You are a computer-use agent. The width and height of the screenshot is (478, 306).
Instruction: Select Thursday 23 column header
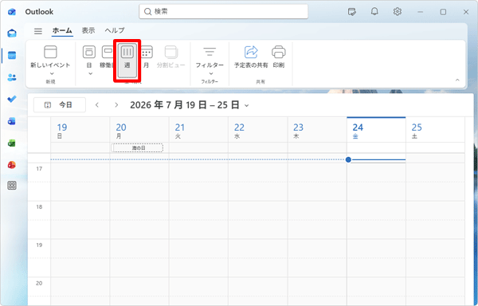(x=317, y=130)
